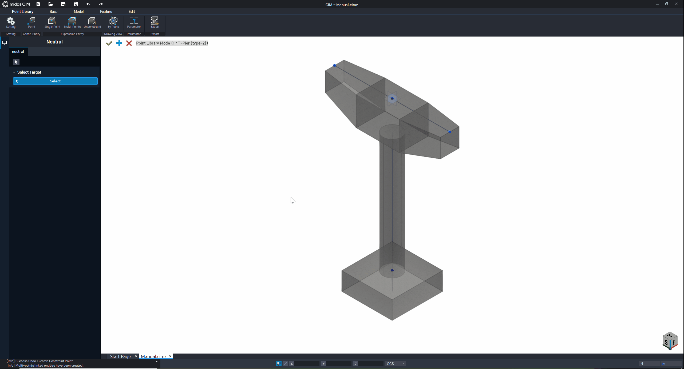Create a new file from title bar

click(x=38, y=4)
